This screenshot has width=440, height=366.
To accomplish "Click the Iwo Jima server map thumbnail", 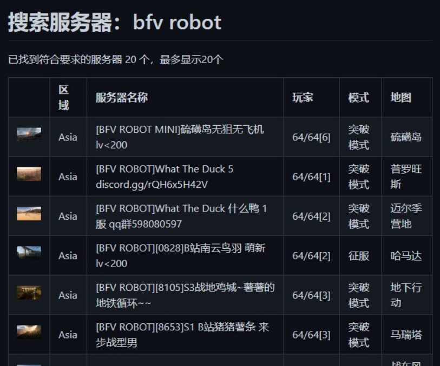I will click(29, 134).
